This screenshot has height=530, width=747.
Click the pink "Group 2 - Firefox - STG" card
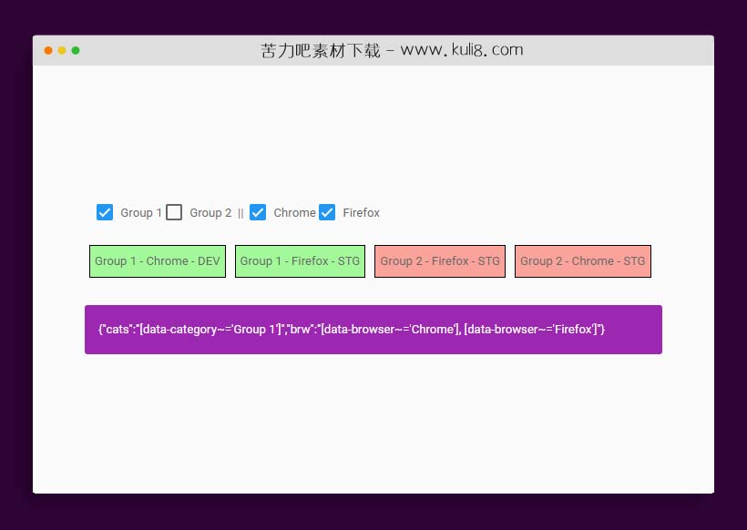(x=440, y=261)
